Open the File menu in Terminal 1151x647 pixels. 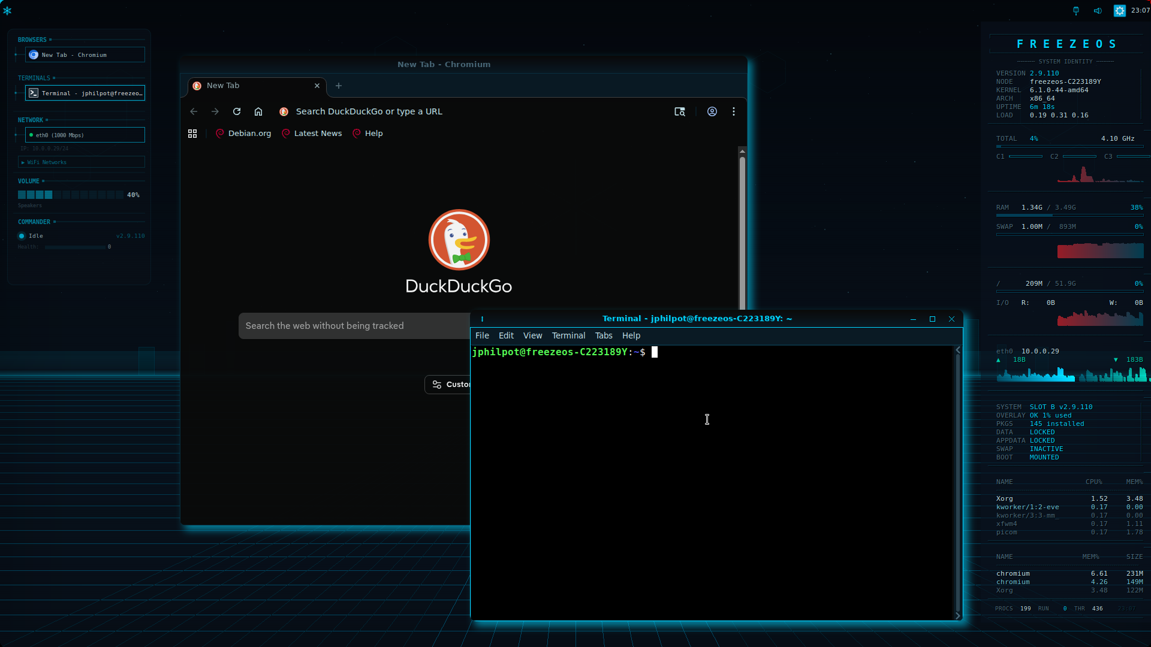tap(482, 335)
